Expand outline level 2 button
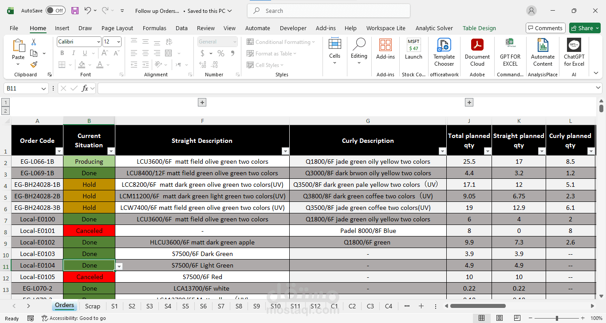606x323 pixels. pyautogui.click(x=6, y=111)
